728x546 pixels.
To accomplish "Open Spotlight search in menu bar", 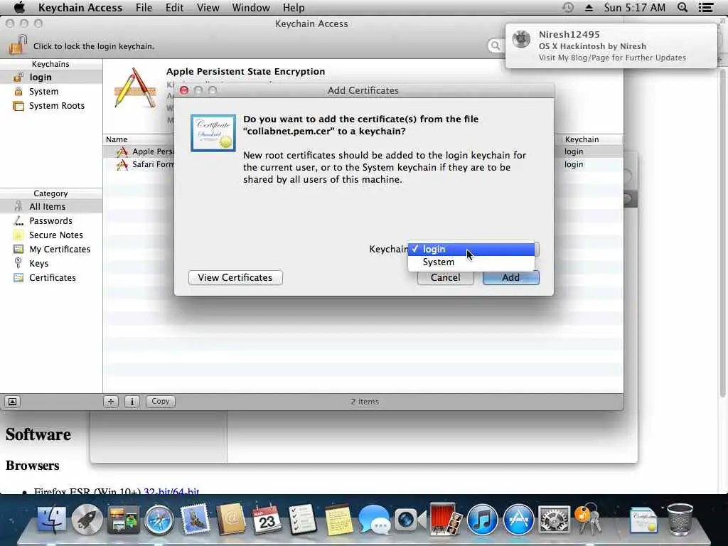I will pos(682,7).
